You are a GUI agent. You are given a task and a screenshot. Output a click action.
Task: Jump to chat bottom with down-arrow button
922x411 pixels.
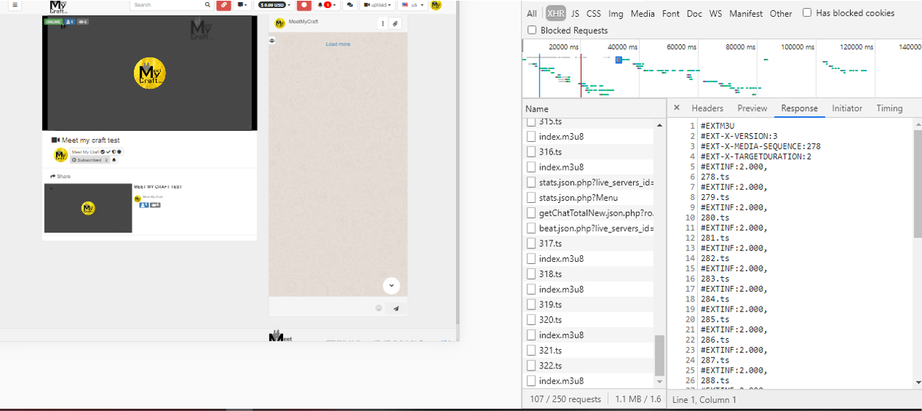(391, 285)
